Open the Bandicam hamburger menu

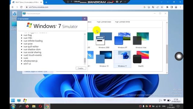(68, 2)
